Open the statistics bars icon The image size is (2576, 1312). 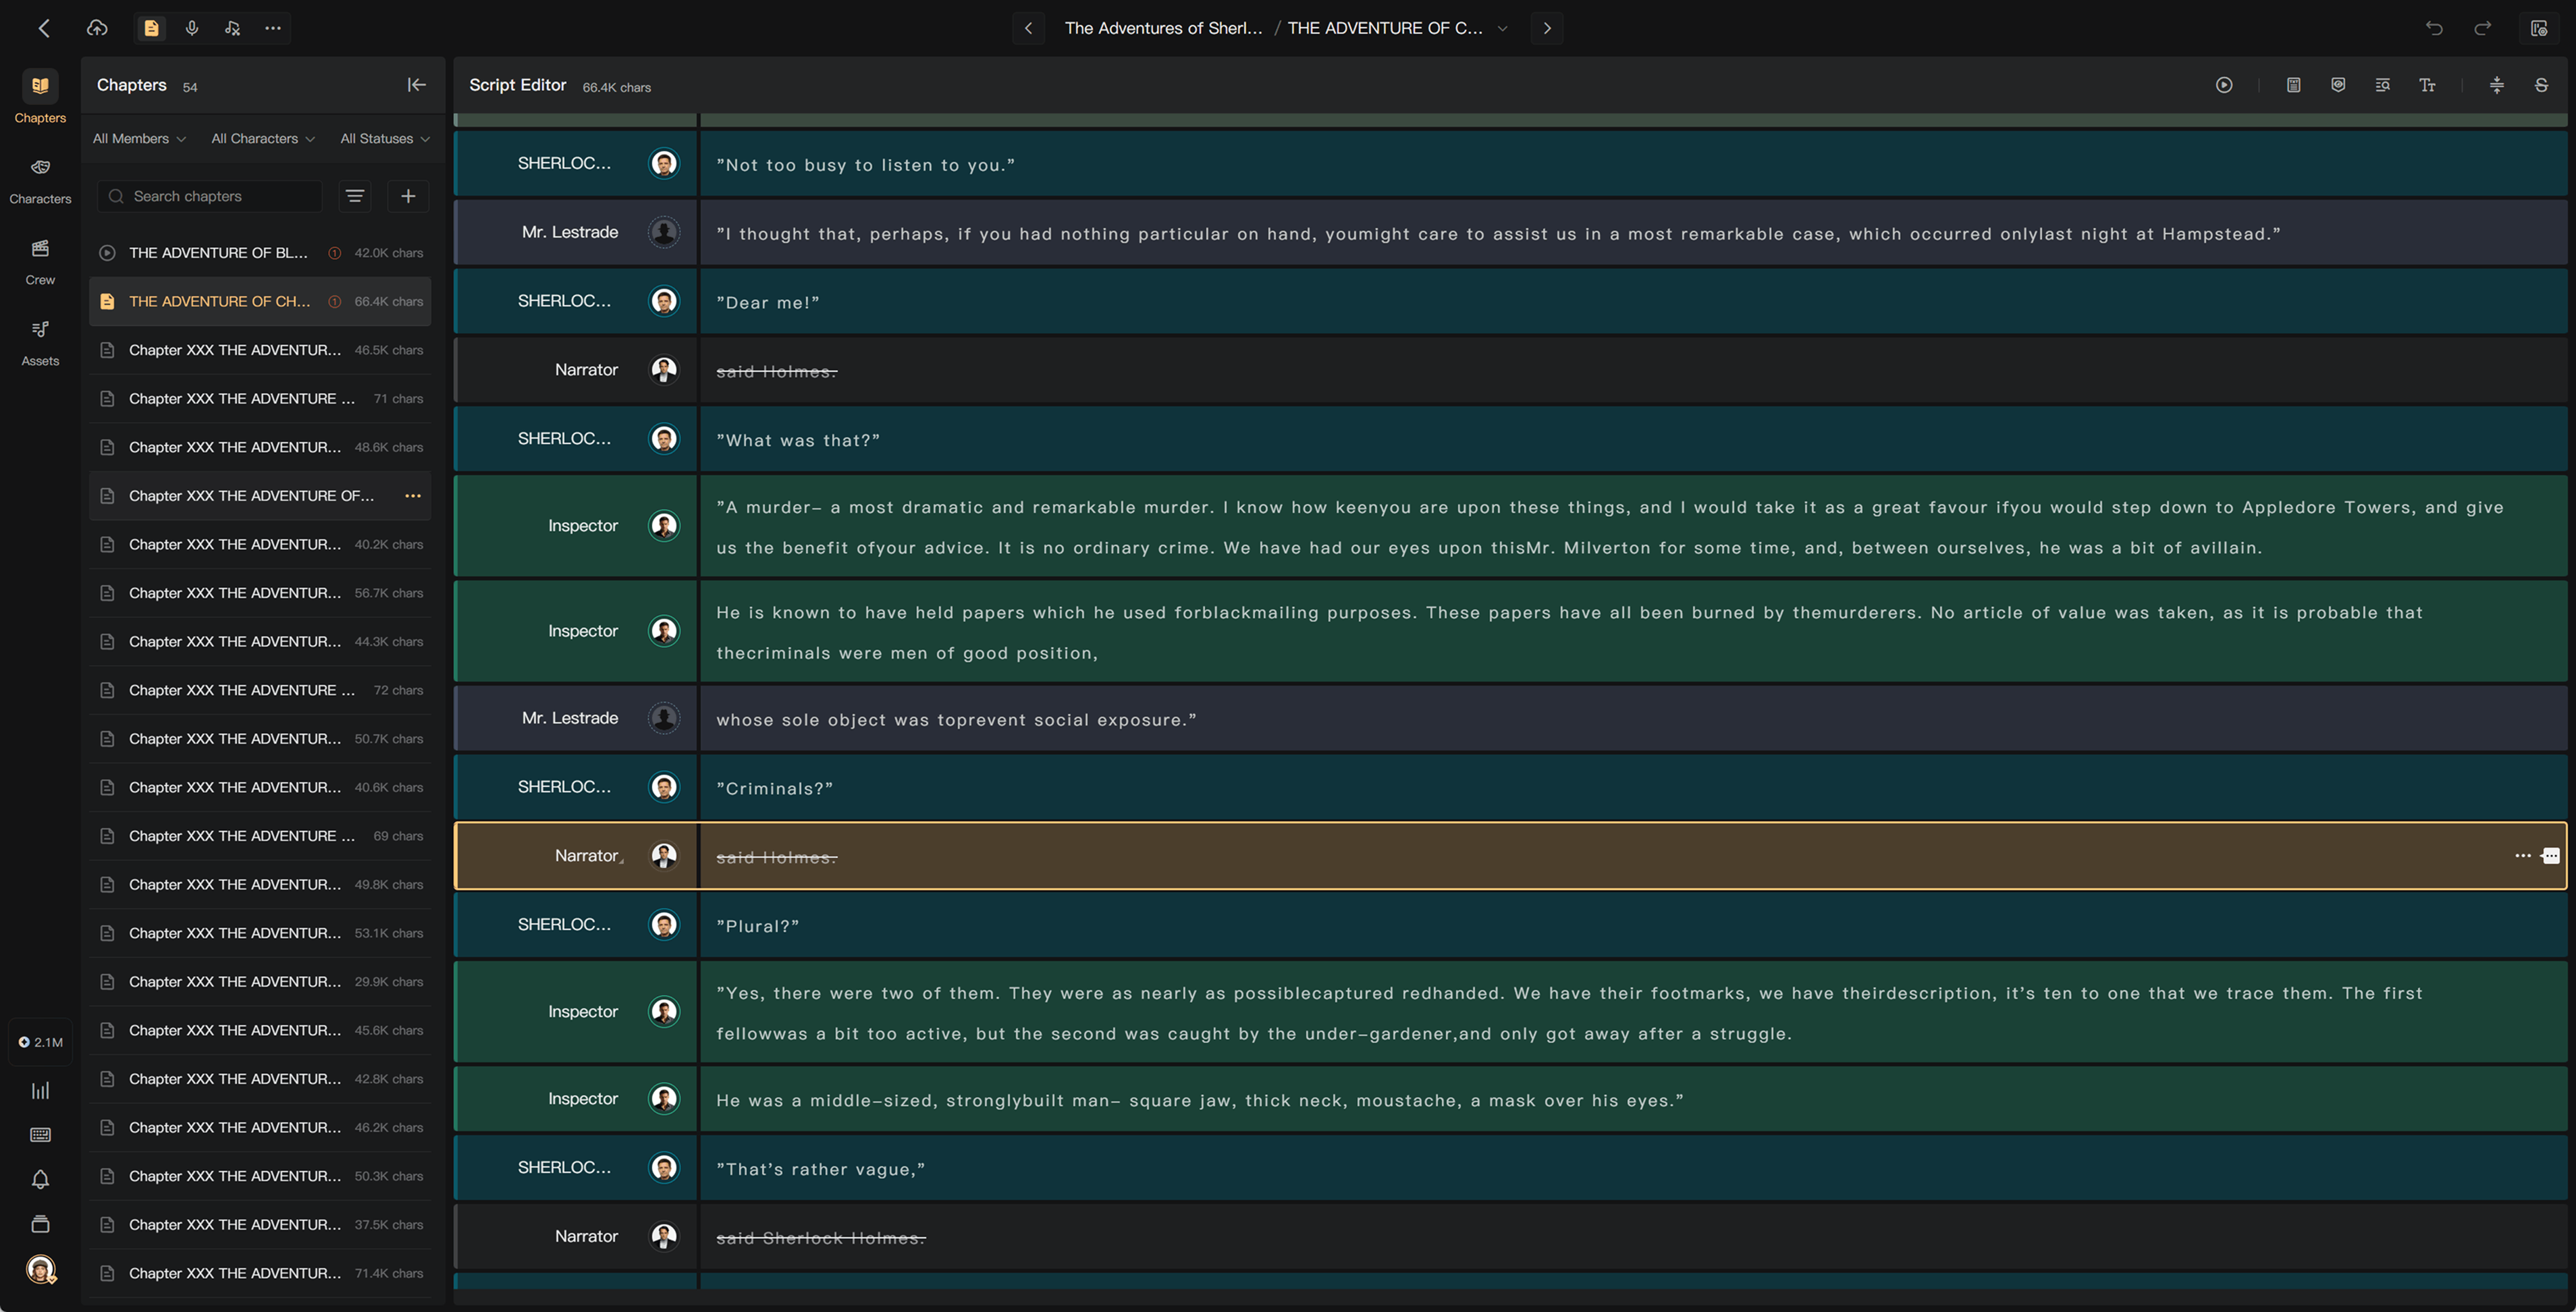pyautogui.click(x=40, y=1091)
